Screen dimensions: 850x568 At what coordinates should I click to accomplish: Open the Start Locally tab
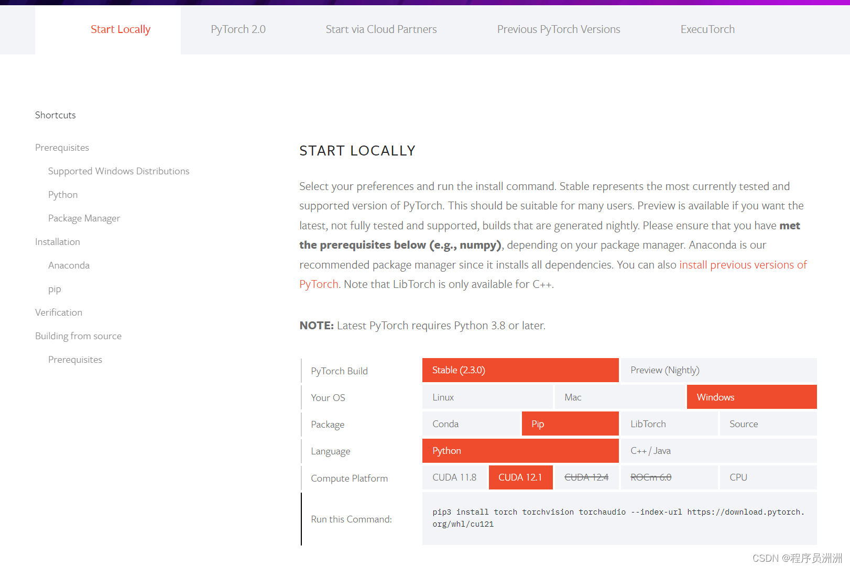(x=121, y=29)
